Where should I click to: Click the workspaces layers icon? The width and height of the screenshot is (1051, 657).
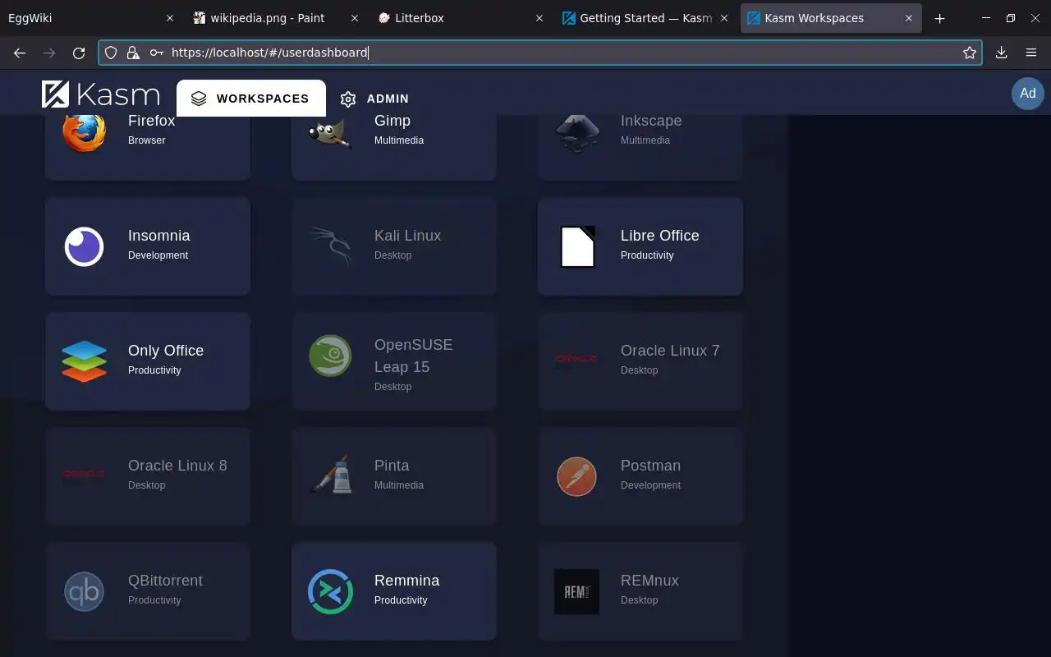point(198,99)
